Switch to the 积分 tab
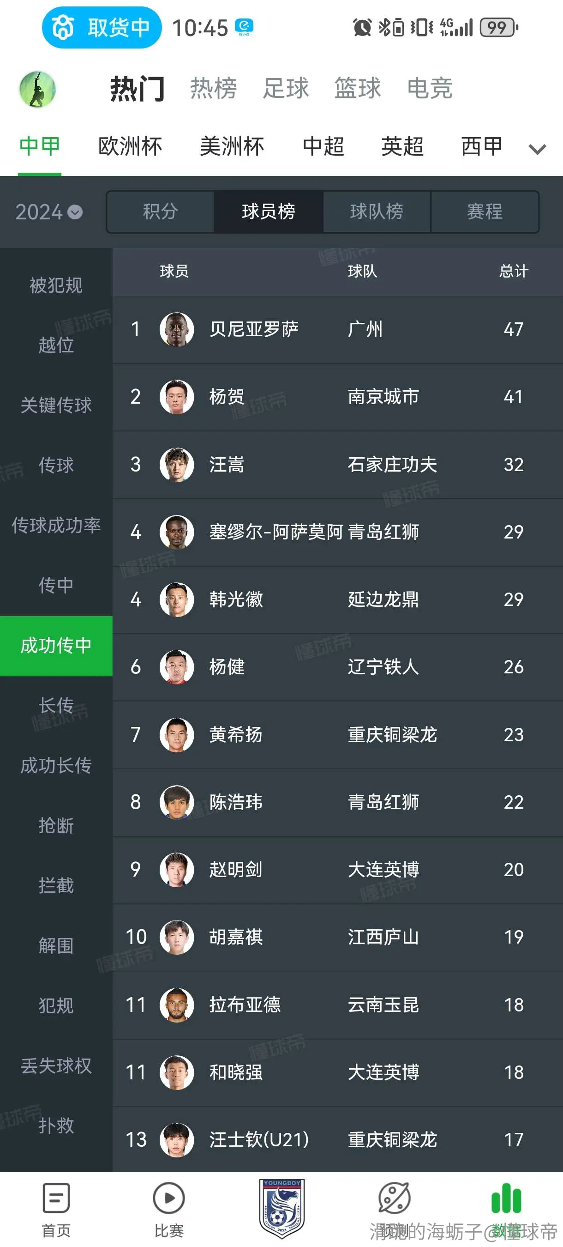This screenshot has height=1247, width=563. pyautogui.click(x=160, y=212)
